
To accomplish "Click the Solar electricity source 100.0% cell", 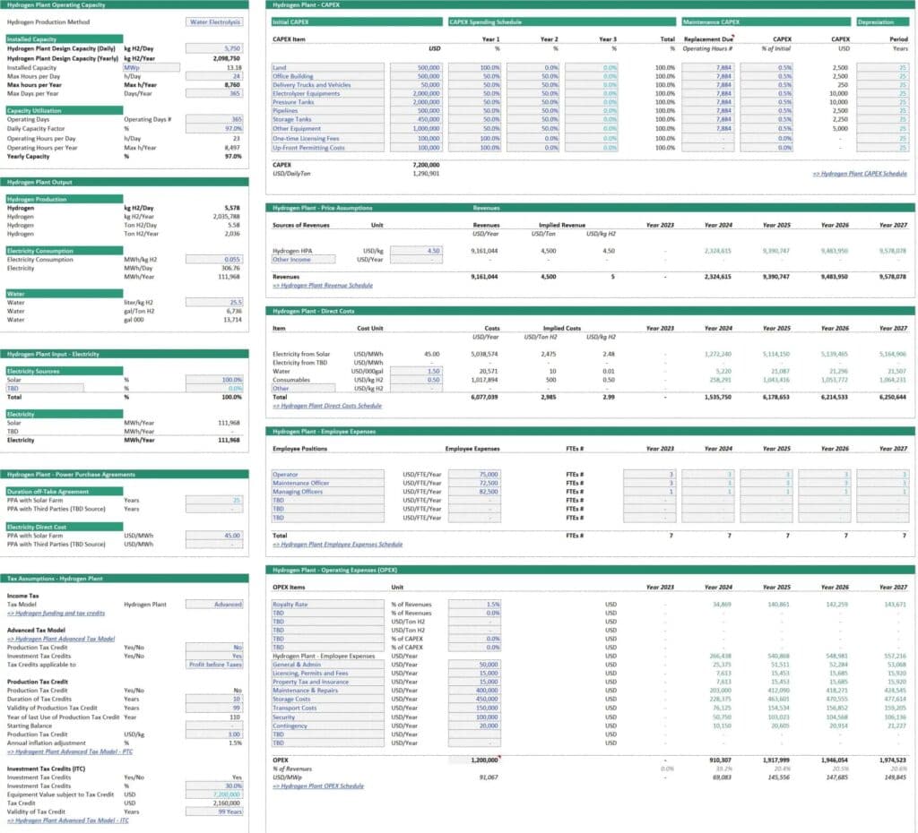I will click(214, 381).
